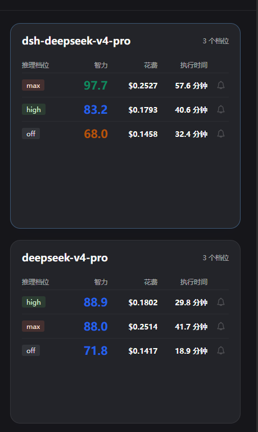The width and height of the screenshot is (258, 432).
Task: Select the max tier badge in dsh-deepseek-v4-pro card
Action: 33,86
